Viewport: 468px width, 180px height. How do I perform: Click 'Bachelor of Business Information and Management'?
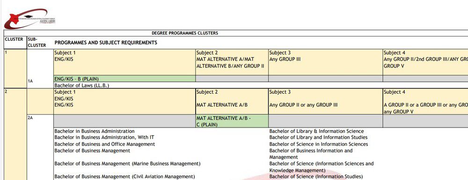(x=311, y=154)
